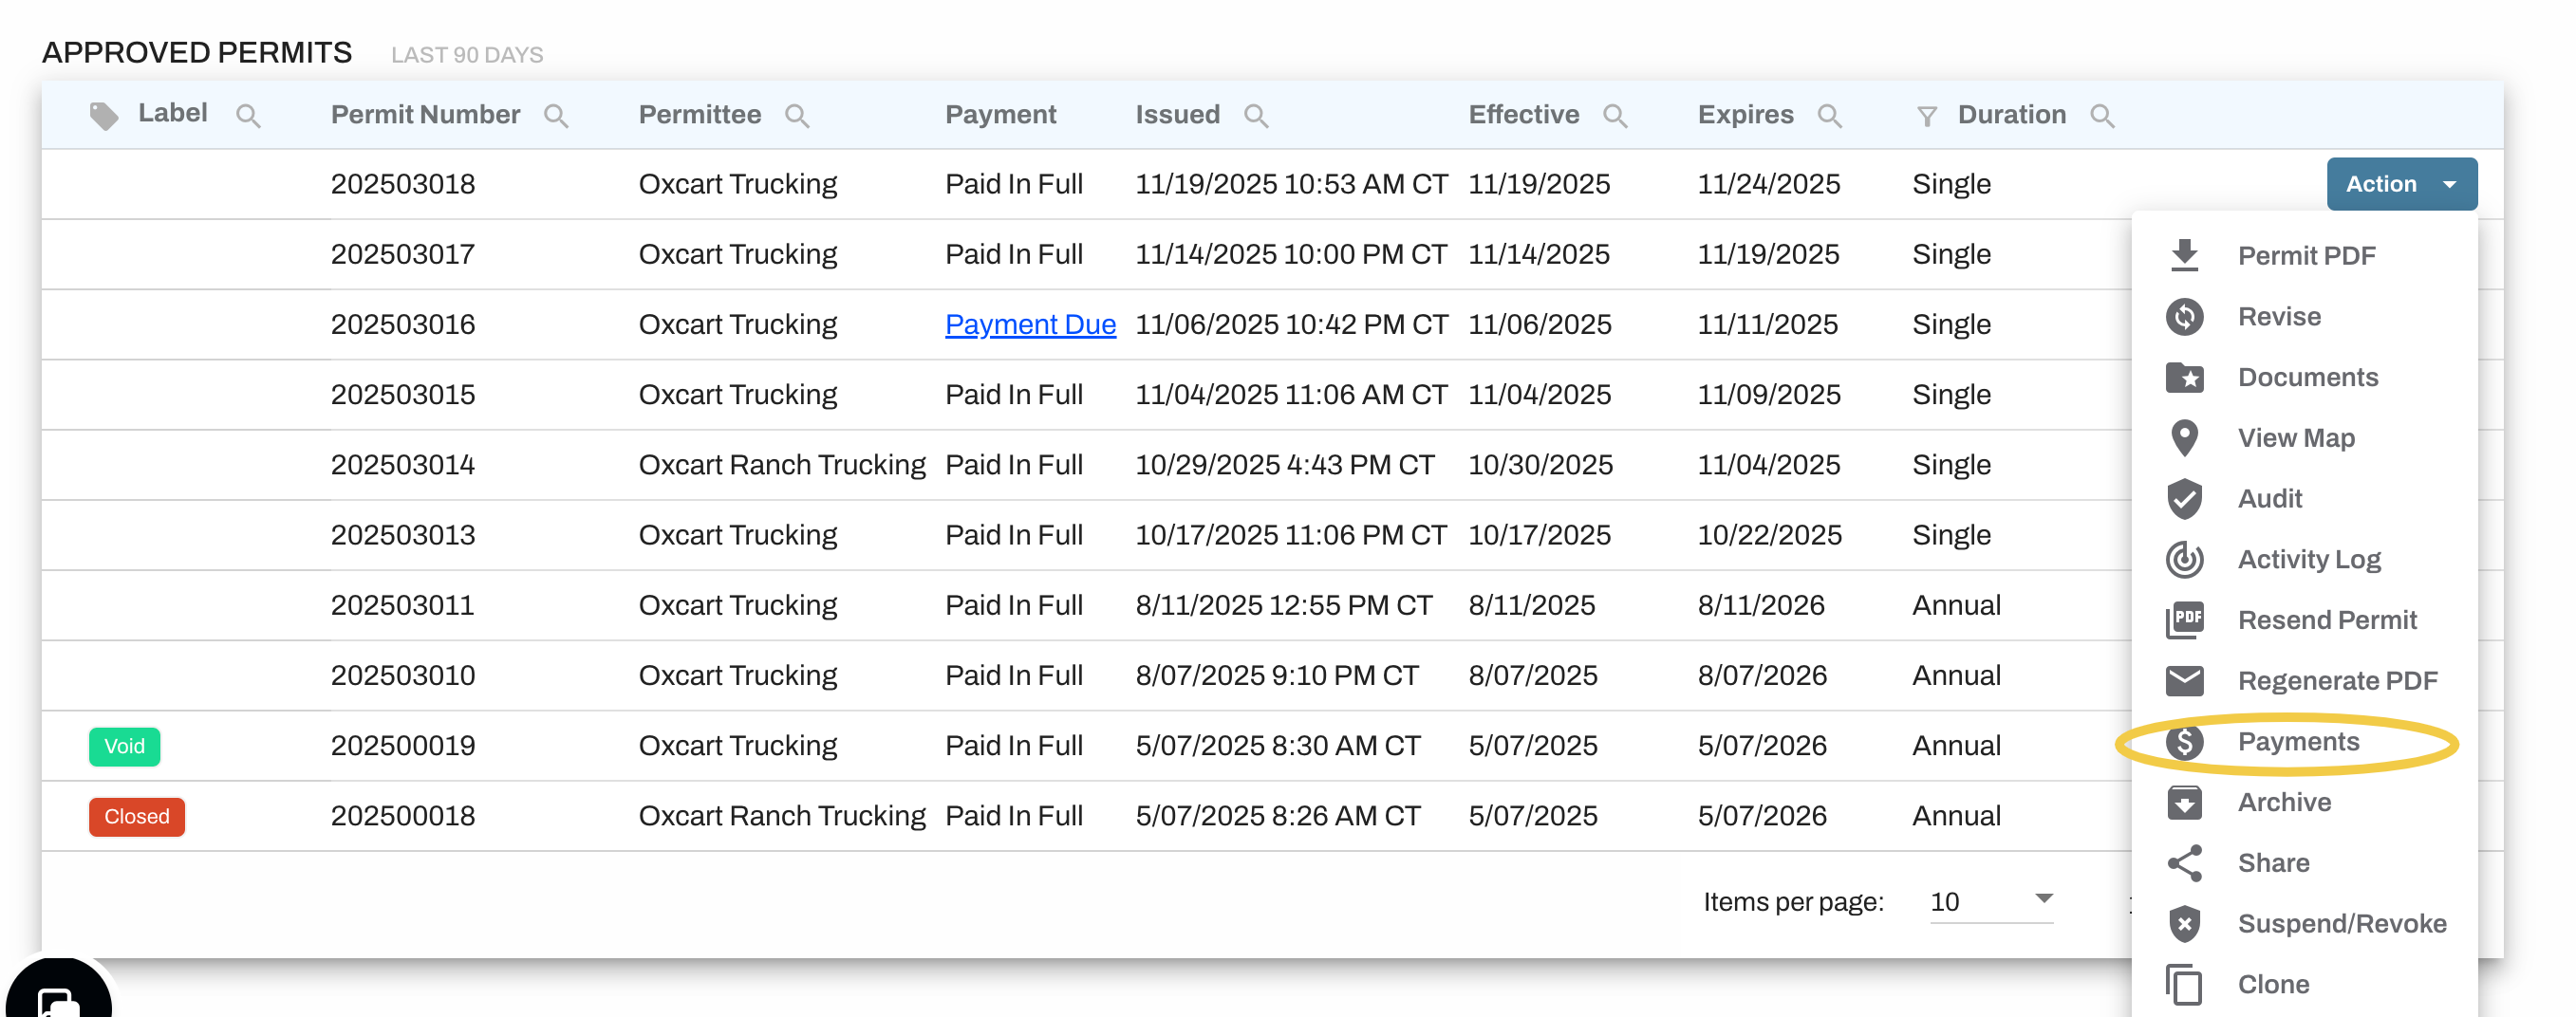
Task: Click the Activity Log icon
Action: (2185, 559)
